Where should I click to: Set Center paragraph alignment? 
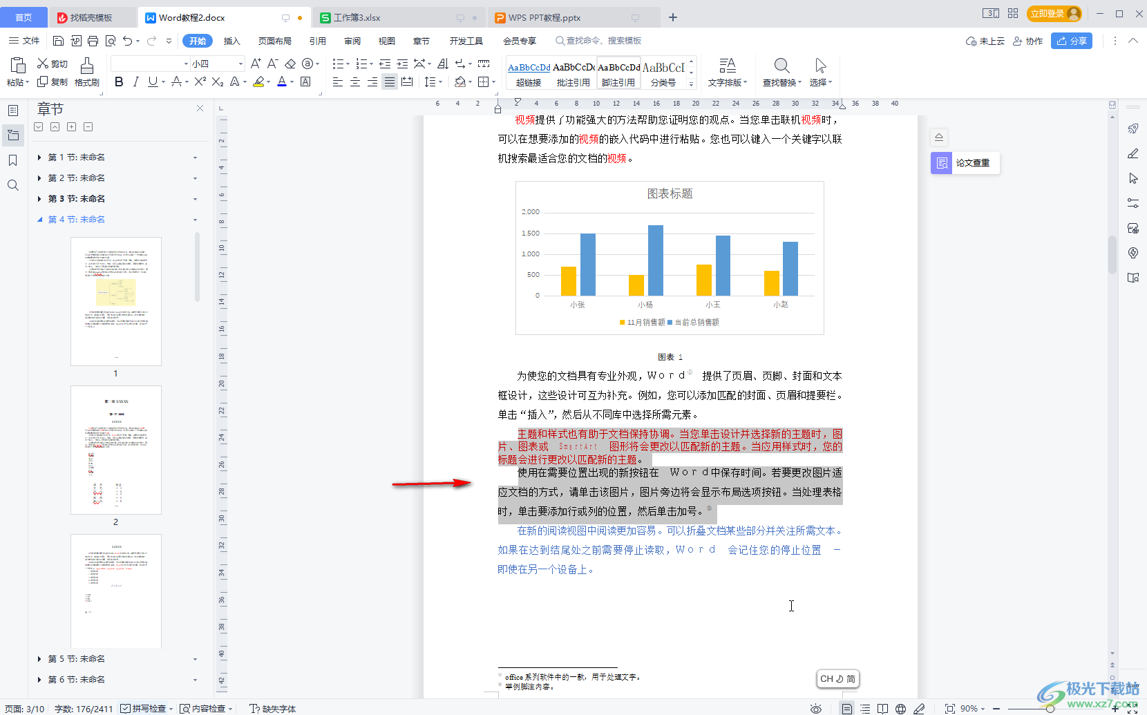355,82
